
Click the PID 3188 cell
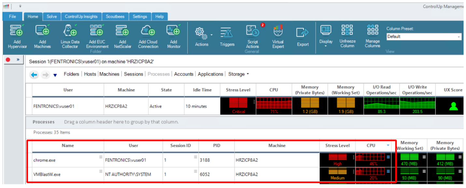point(217,160)
